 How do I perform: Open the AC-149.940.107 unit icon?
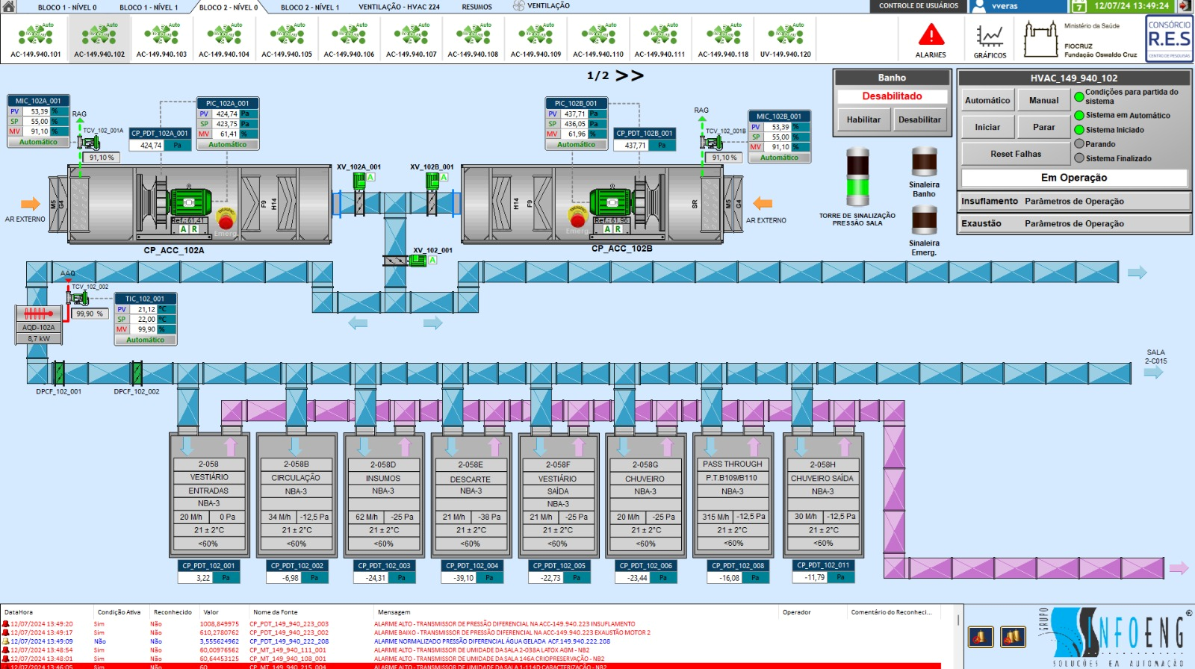coord(411,35)
